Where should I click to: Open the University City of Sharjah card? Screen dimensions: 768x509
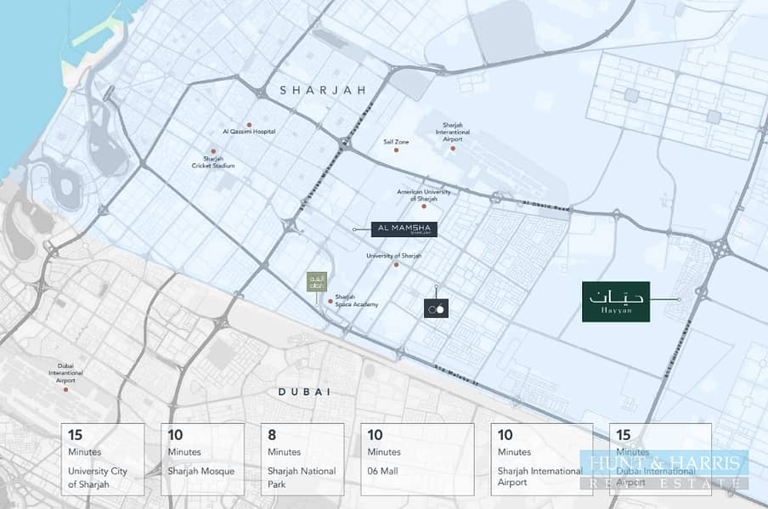(102, 459)
